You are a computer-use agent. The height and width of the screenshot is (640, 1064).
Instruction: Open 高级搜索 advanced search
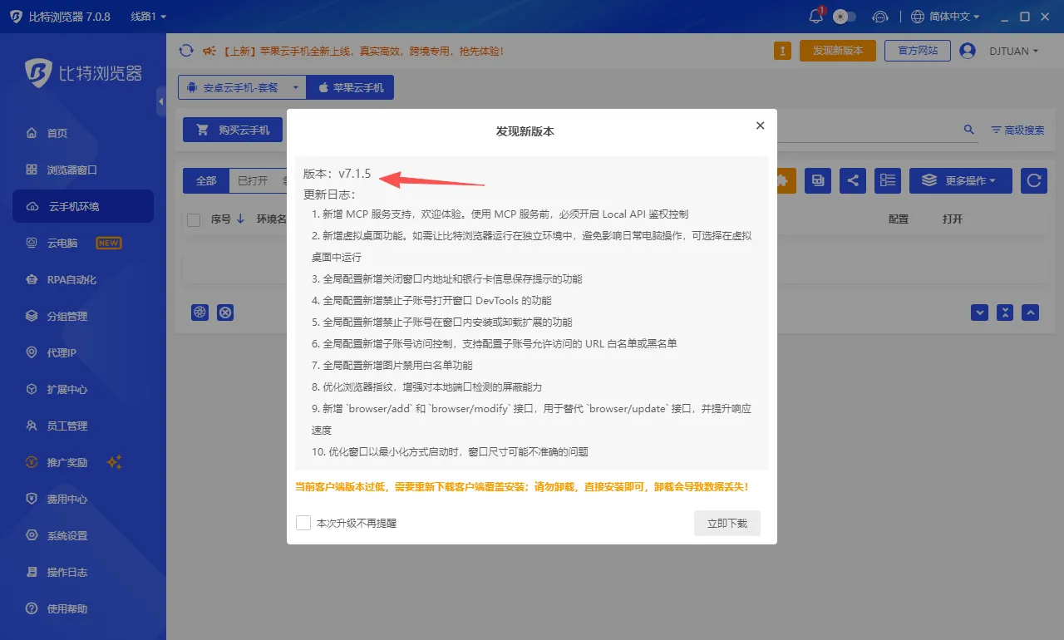pyautogui.click(x=1017, y=130)
